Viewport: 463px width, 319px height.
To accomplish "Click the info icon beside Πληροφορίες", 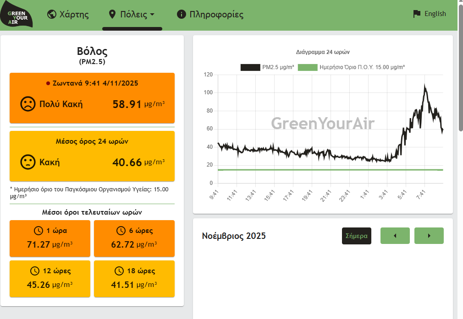I will [x=182, y=14].
